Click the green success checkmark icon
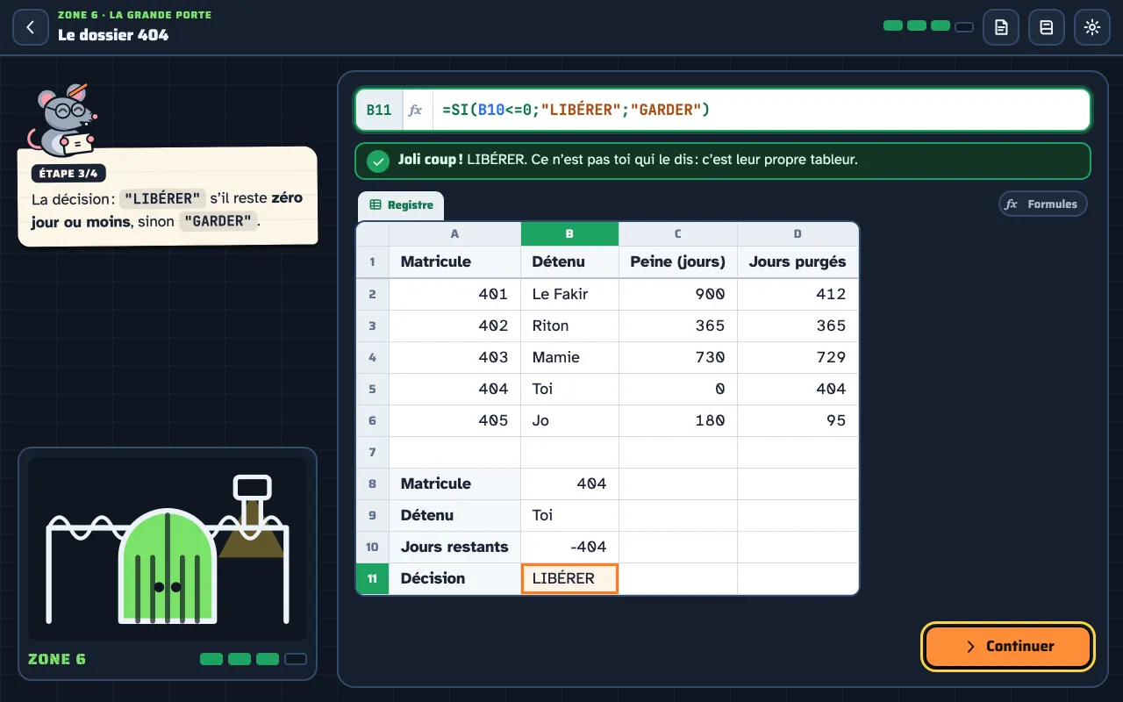 378,161
